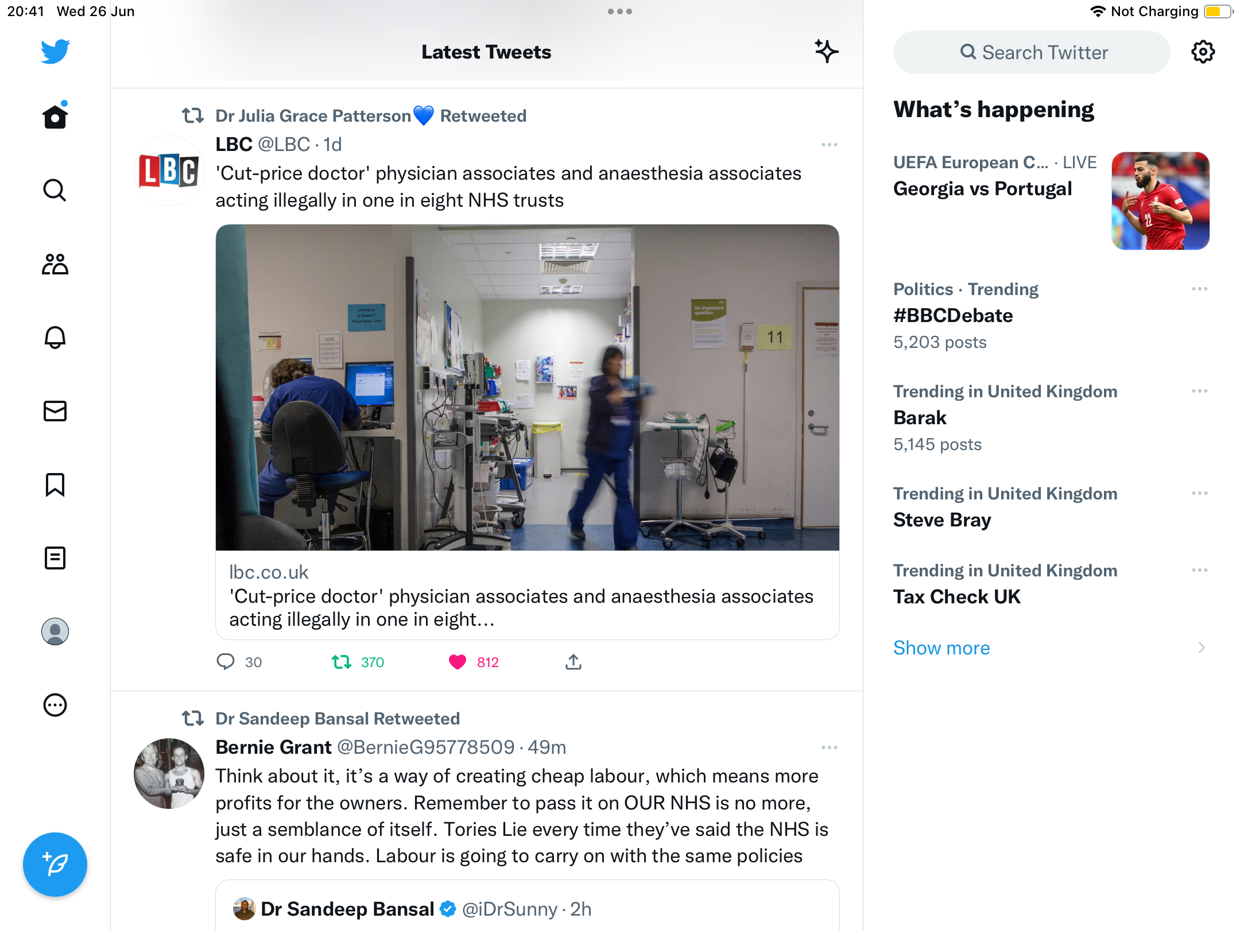This screenshot has height=930, width=1240.
Task: Open @iDrSunny handle in quoted tweet
Action: click(x=510, y=909)
